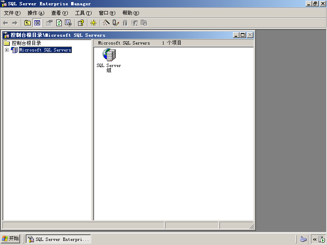Close the inner console window
The height and width of the screenshot is (245, 327).
[x=250, y=35]
